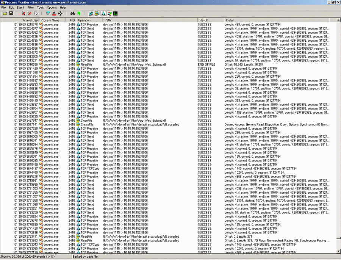This screenshot has width=341, height=260.
Task: Click the Open log file toolbar icon
Action: [5, 14]
